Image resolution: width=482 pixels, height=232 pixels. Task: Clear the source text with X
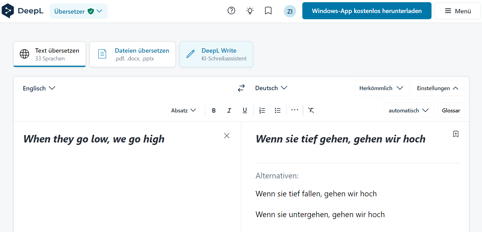click(227, 136)
